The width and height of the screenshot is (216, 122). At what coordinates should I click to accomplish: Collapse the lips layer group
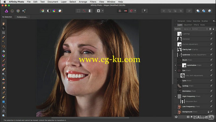(x=175, y=70)
